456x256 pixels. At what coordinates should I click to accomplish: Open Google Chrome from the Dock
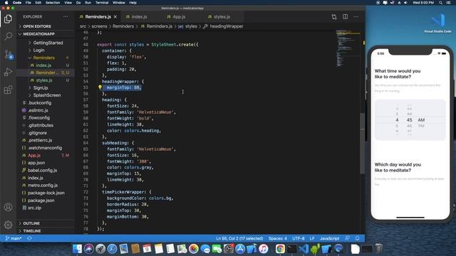click(x=280, y=249)
